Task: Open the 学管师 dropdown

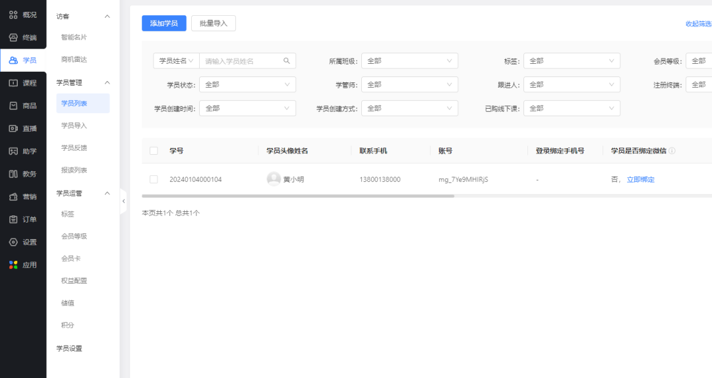Action: point(409,84)
